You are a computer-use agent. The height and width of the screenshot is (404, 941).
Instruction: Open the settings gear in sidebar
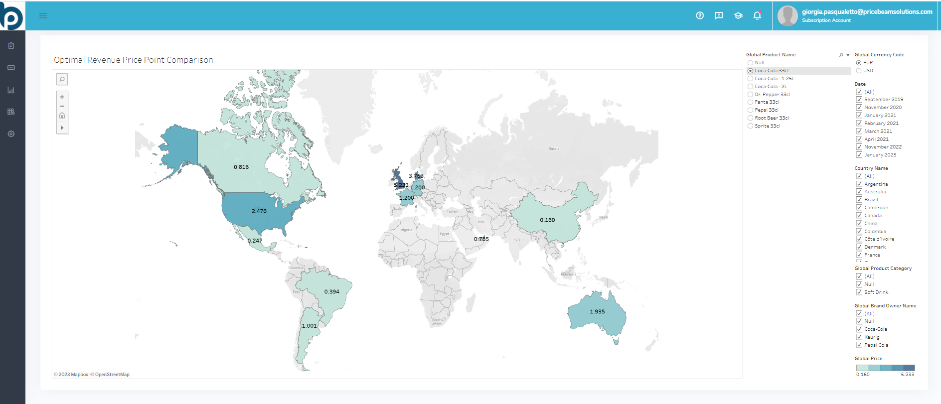pyautogui.click(x=11, y=134)
